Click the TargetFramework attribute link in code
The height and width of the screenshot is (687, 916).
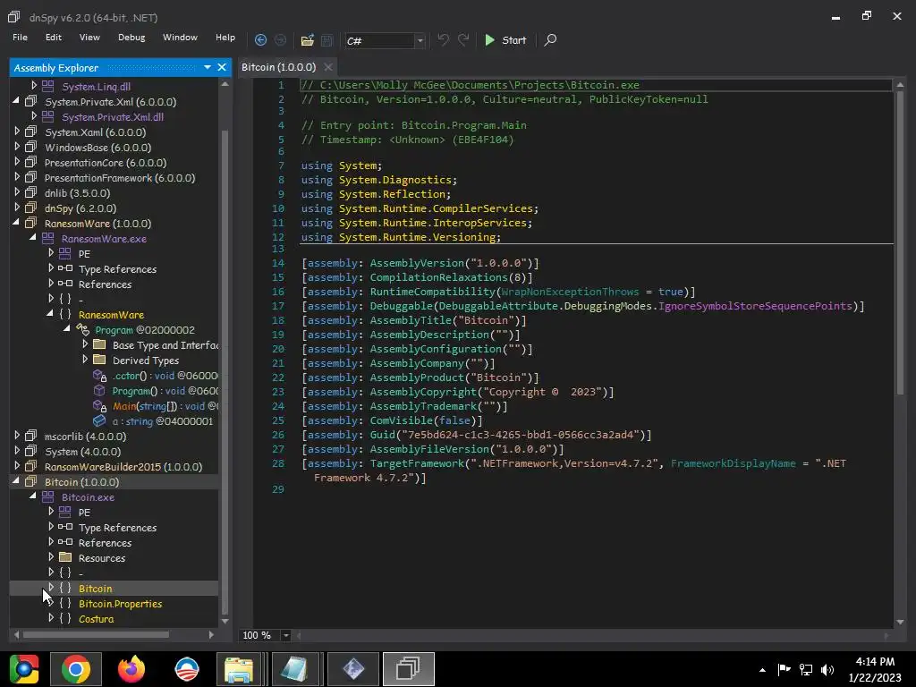point(417,463)
